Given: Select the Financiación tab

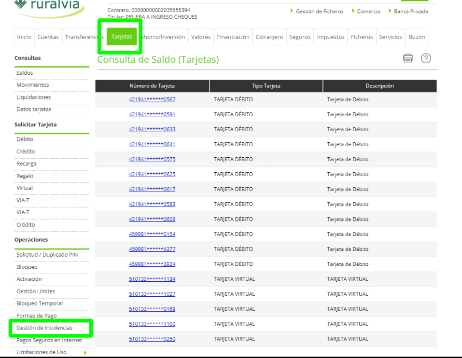Looking at the screenshot, I should (233, 37).
